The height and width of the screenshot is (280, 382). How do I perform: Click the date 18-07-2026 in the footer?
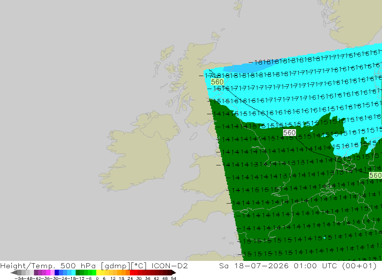click(261, 265)
